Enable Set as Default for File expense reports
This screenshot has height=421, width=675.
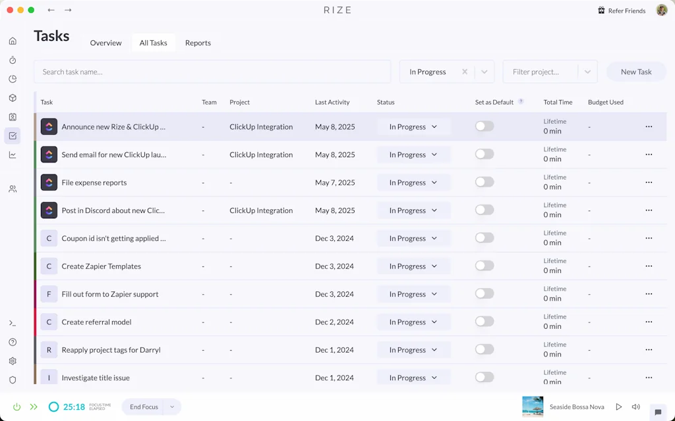click(484, 182)
